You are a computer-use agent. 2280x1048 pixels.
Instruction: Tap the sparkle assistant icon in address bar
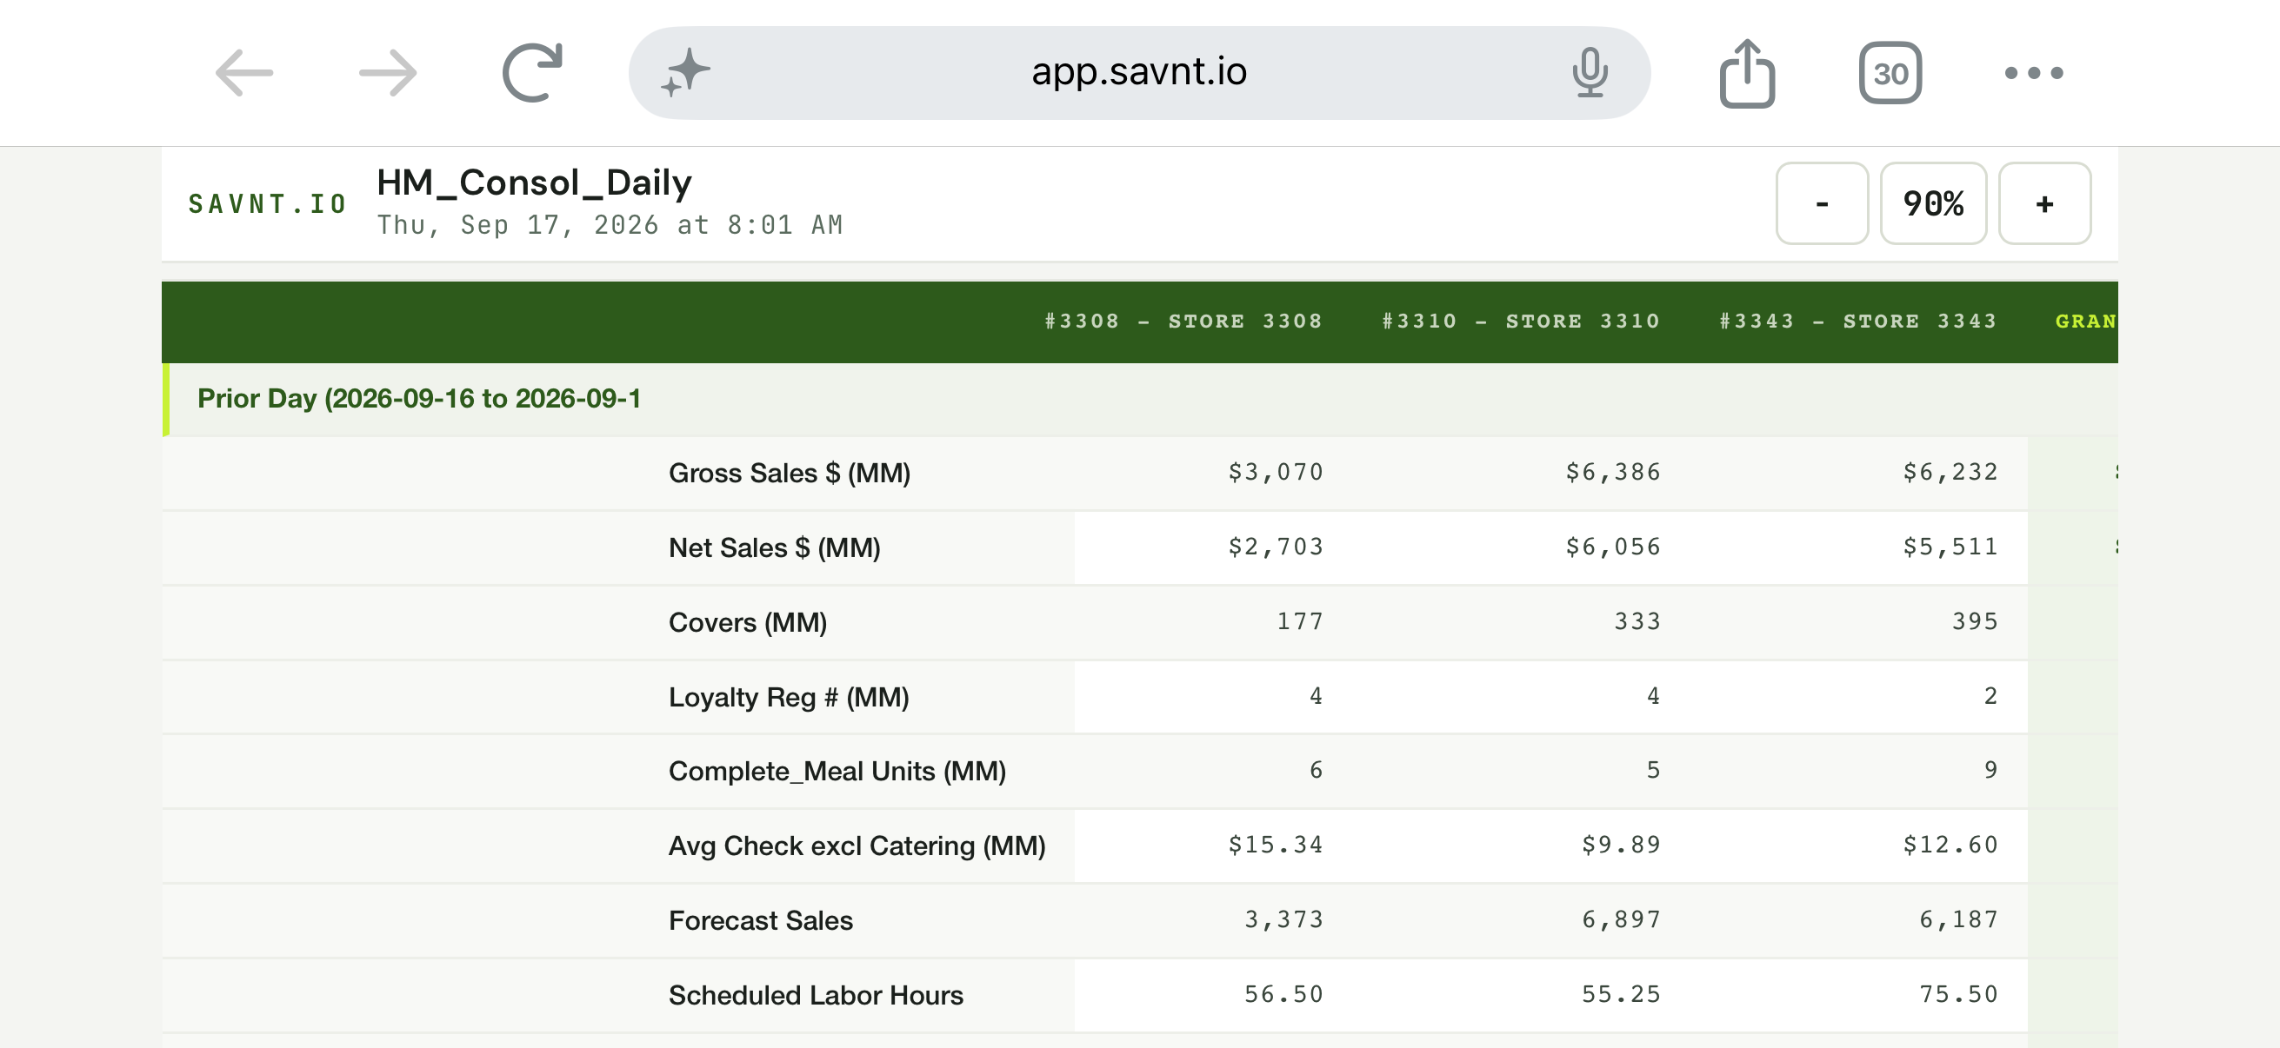[x=685, y=72]
